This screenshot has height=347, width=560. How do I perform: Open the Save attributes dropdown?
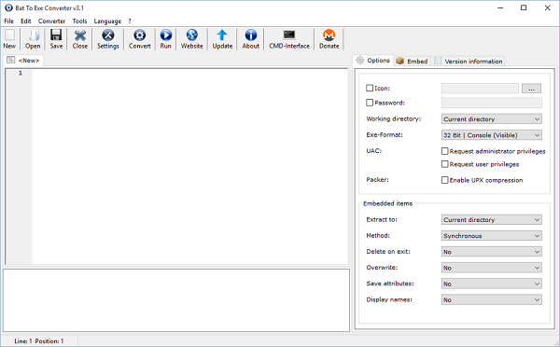coord(492,284)
